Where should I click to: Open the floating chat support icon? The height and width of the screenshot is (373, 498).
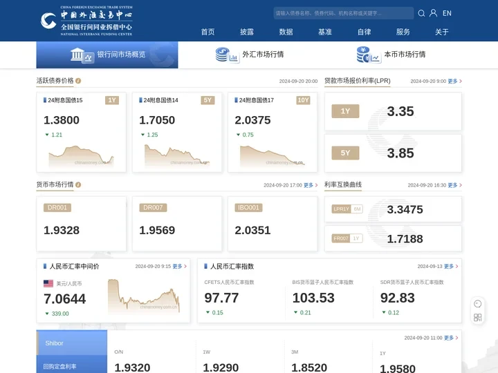tap(477, 304)
